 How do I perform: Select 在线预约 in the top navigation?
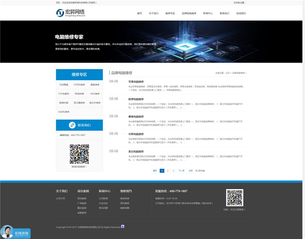click(x=241, y=13)
